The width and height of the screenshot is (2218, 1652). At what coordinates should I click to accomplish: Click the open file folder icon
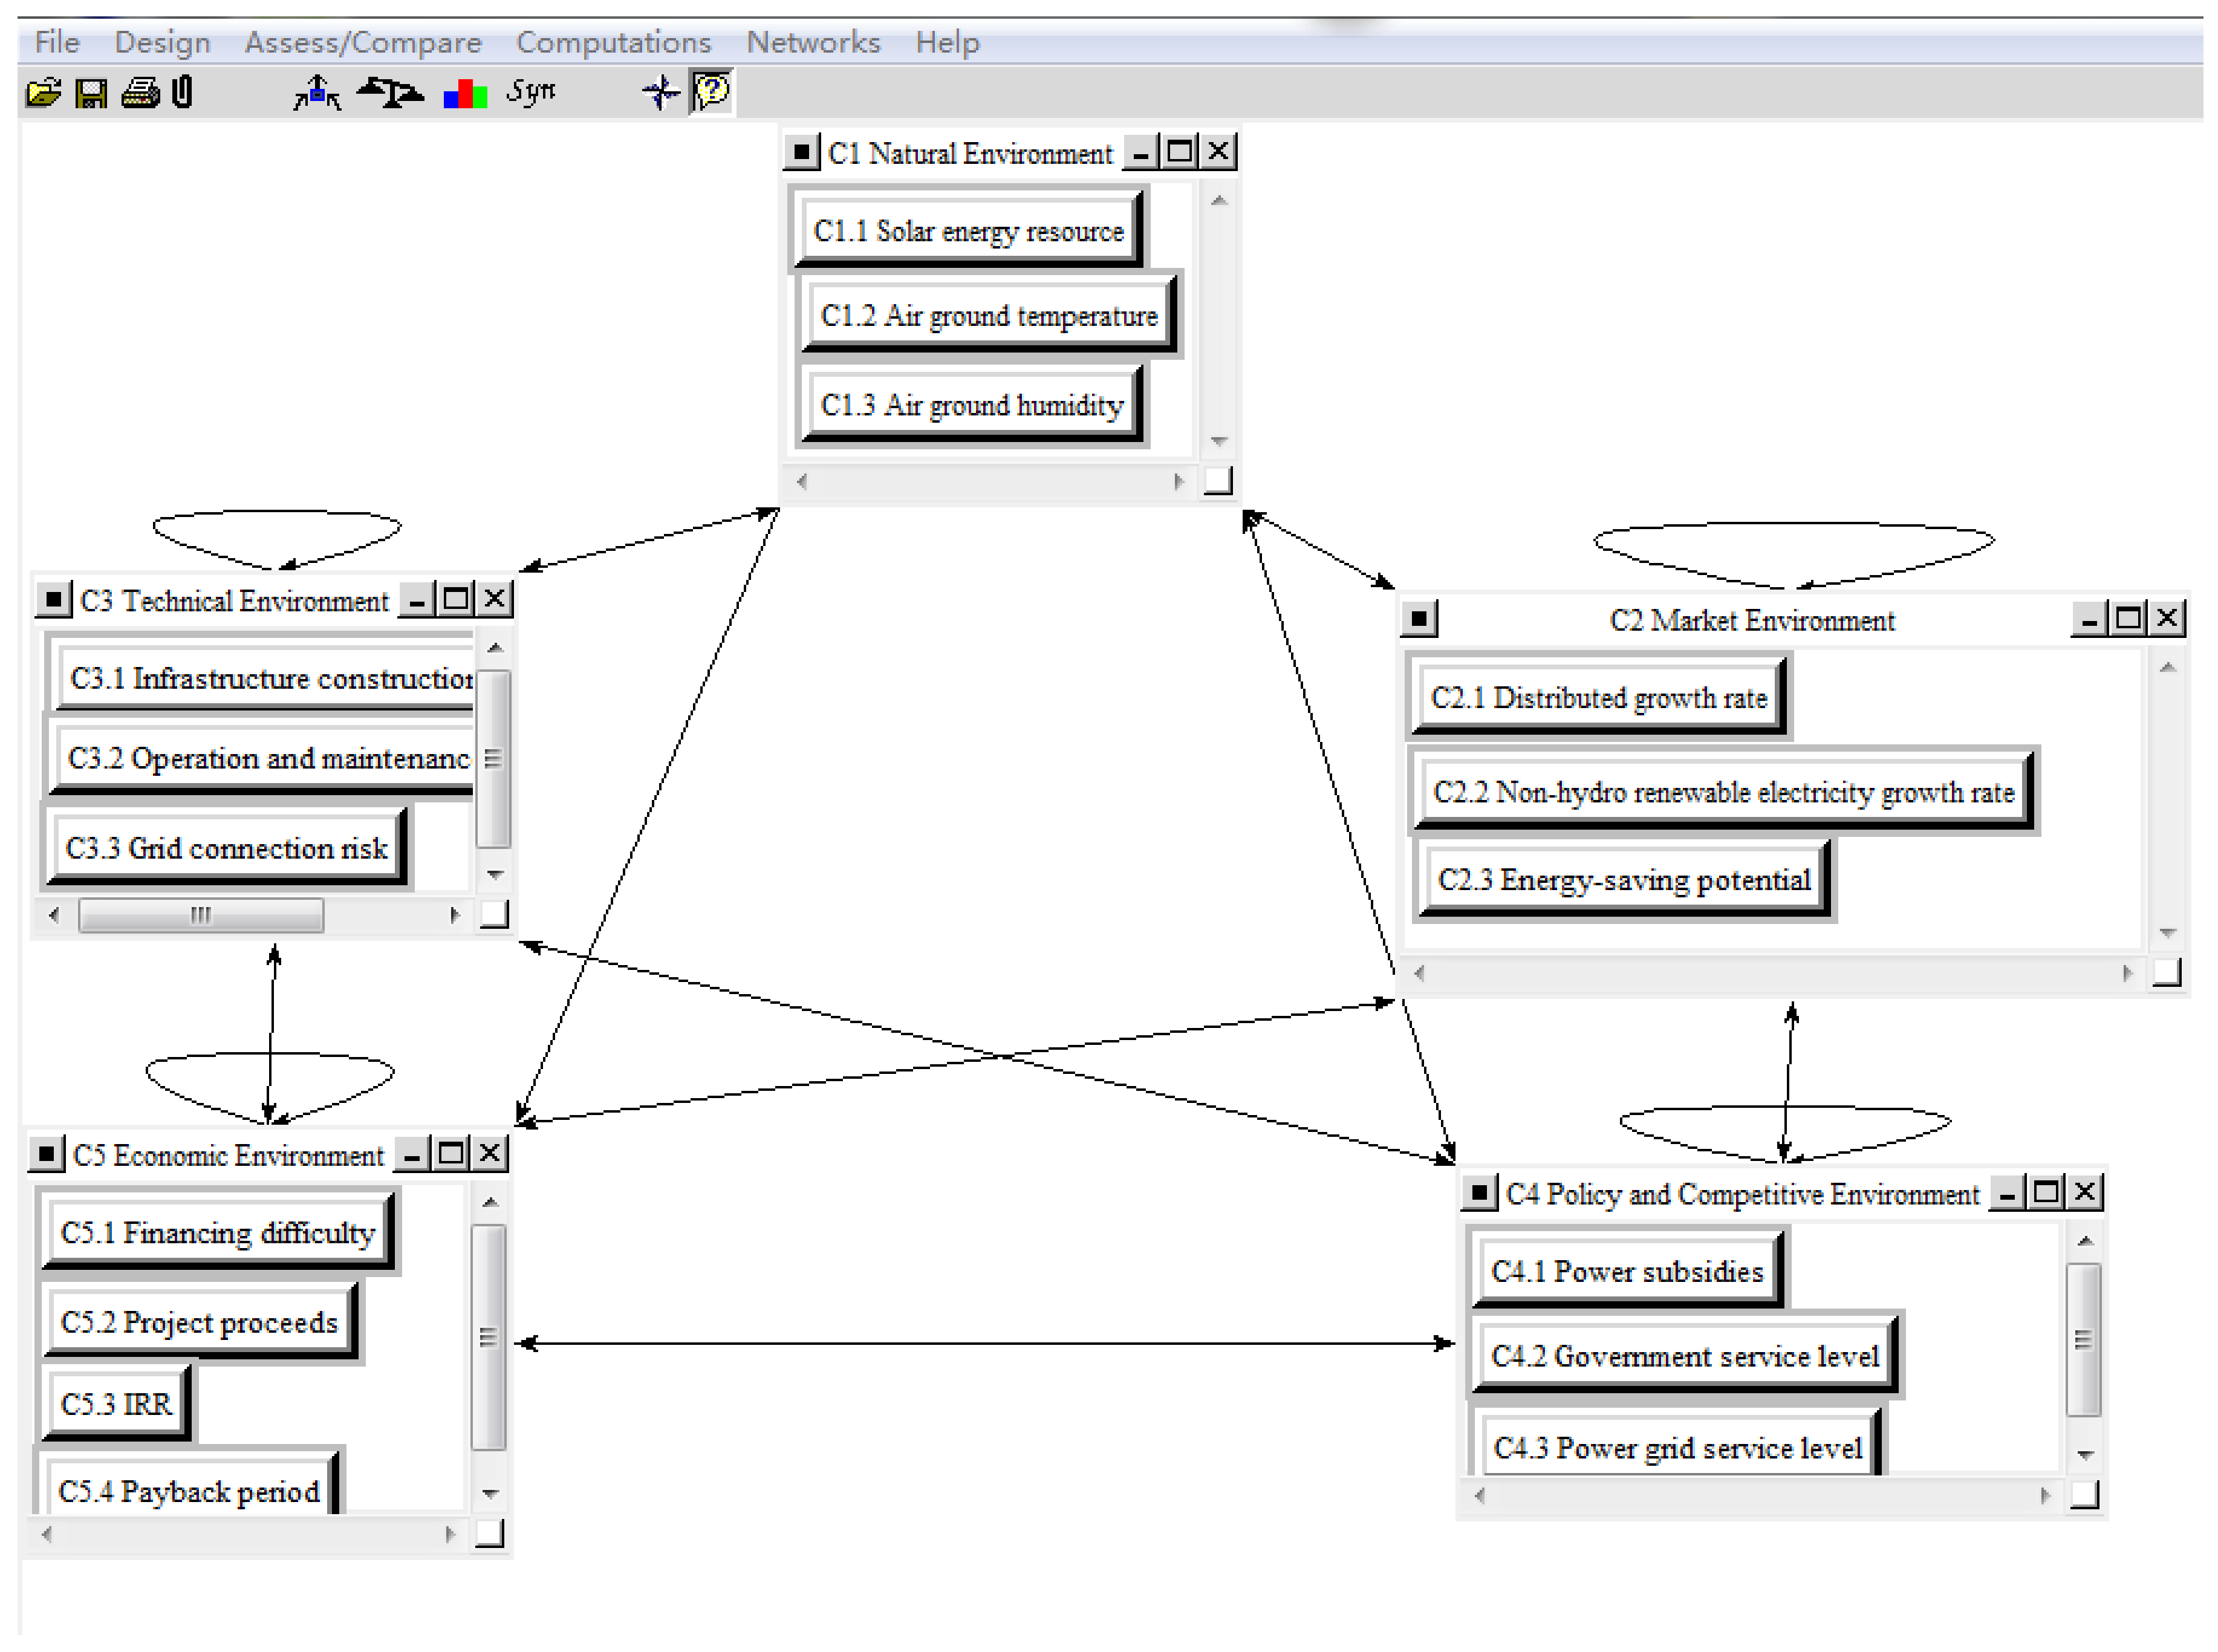(43, 93)
